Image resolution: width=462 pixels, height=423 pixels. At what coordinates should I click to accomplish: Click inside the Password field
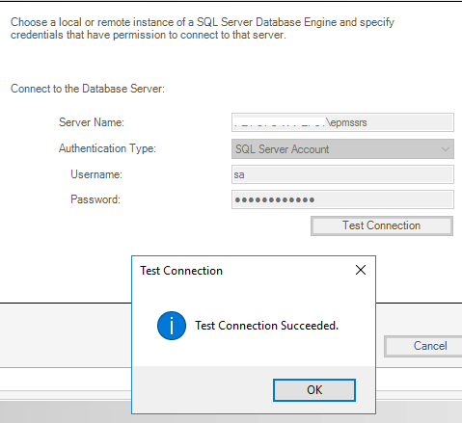tap(342, 199)
